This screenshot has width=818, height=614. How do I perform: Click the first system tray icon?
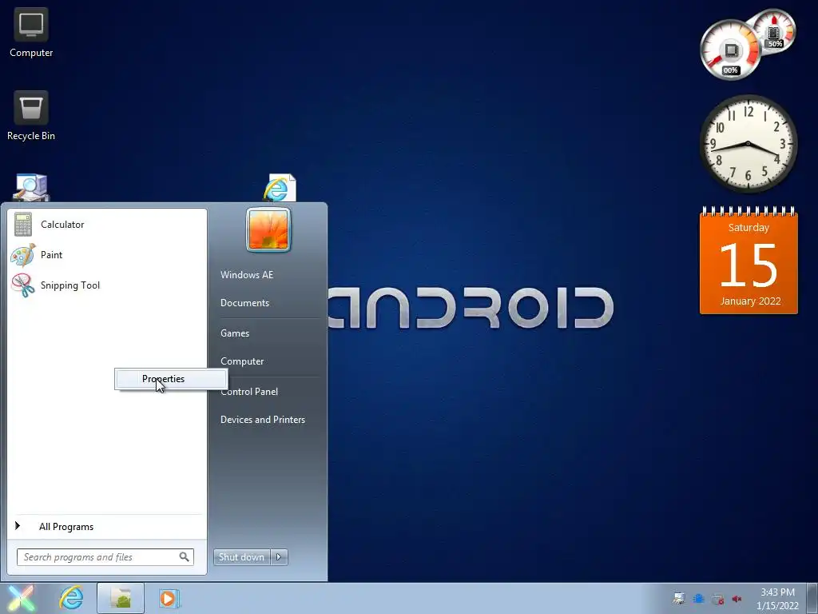click(x=679, y=599)
